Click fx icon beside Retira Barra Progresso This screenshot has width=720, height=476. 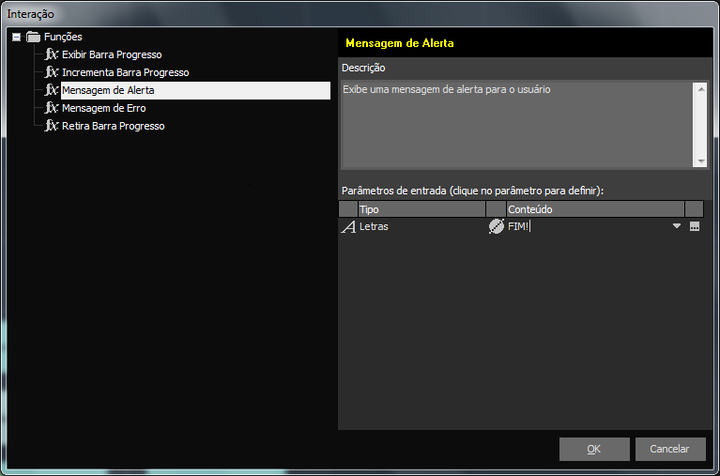[52, 126]
